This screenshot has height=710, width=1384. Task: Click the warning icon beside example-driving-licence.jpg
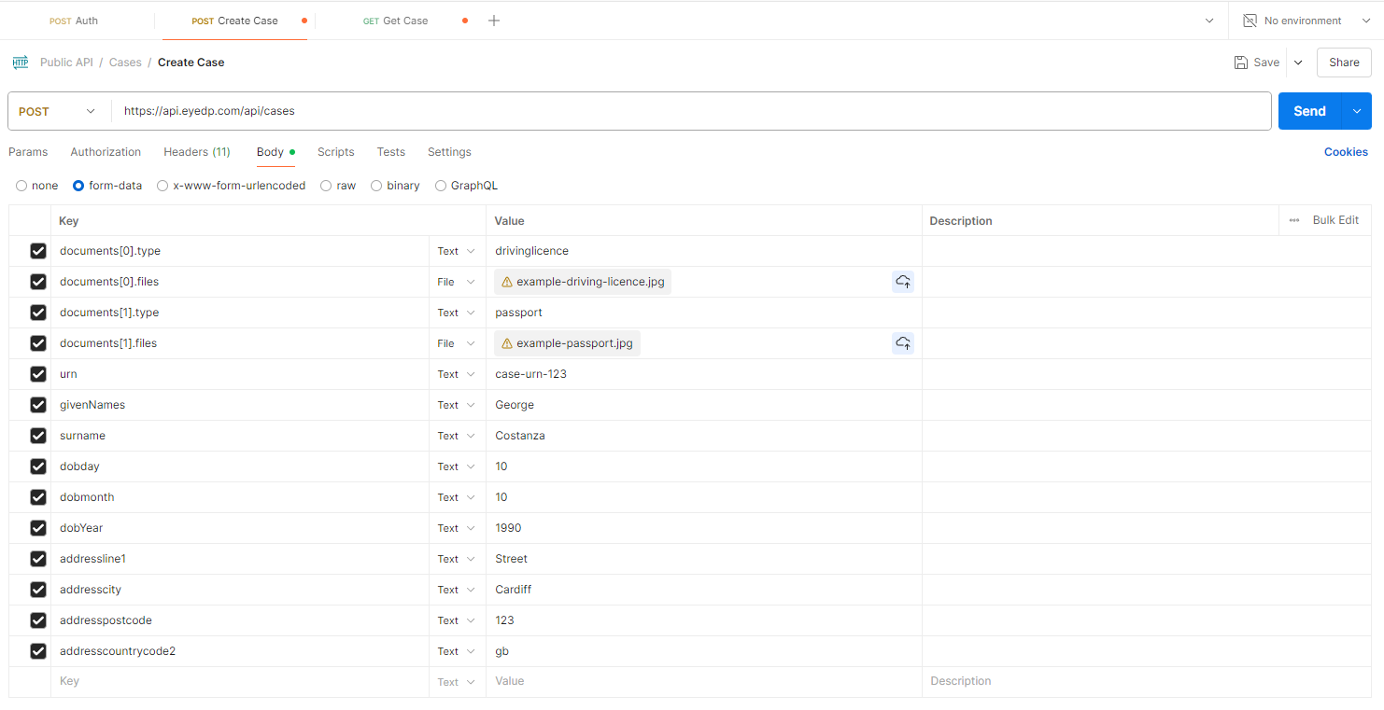coord(505,281)
